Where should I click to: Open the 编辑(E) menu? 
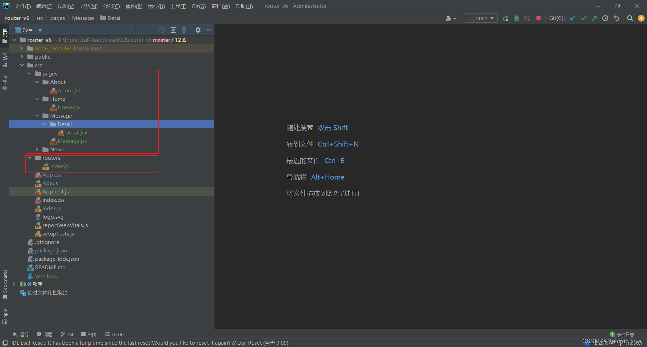(x=44, y=6)
